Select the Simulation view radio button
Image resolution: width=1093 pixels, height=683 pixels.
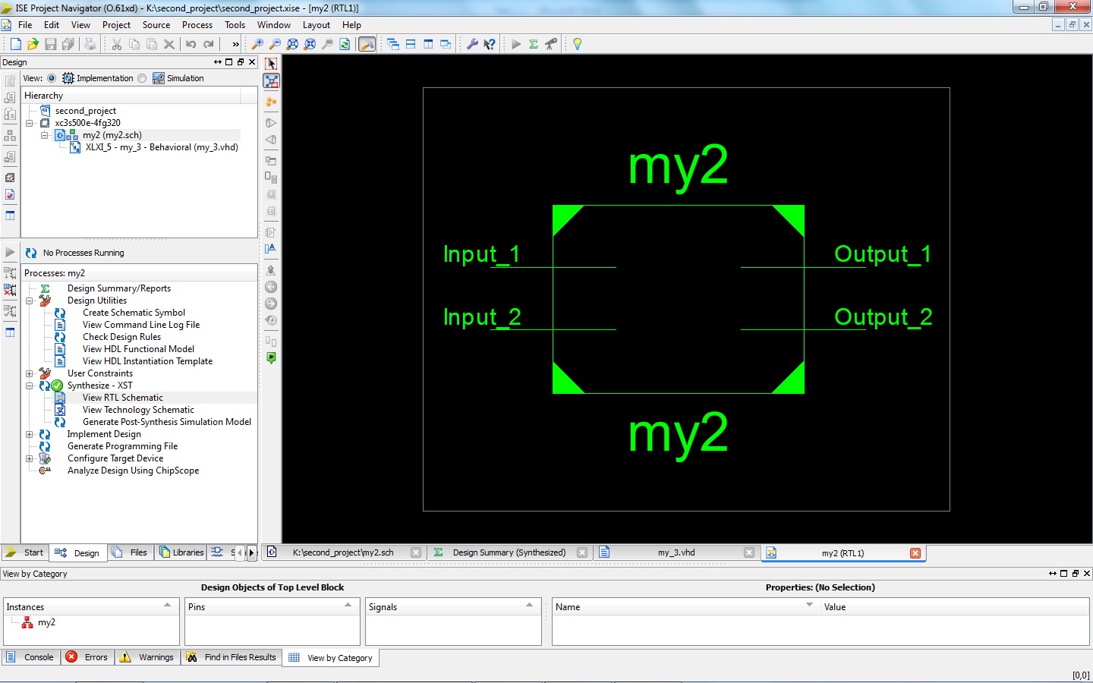click(142, 78)
